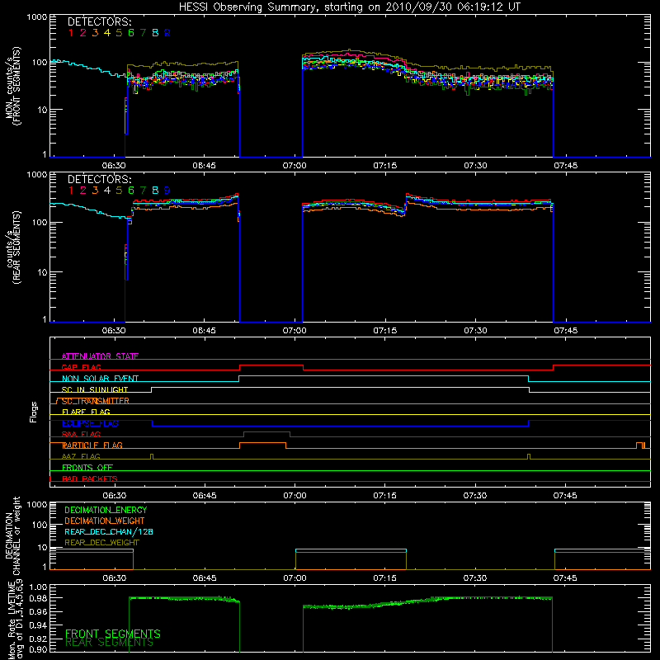This screenshot has height=660, width=660.
Task: Click the GAP_FLAG label
Action: [81, 367]
